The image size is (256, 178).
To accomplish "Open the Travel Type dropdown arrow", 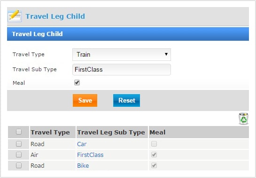I will tap(166, 54).
